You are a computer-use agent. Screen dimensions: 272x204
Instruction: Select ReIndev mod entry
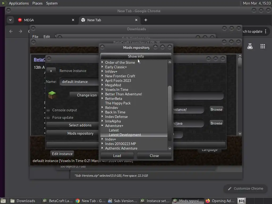111,108
